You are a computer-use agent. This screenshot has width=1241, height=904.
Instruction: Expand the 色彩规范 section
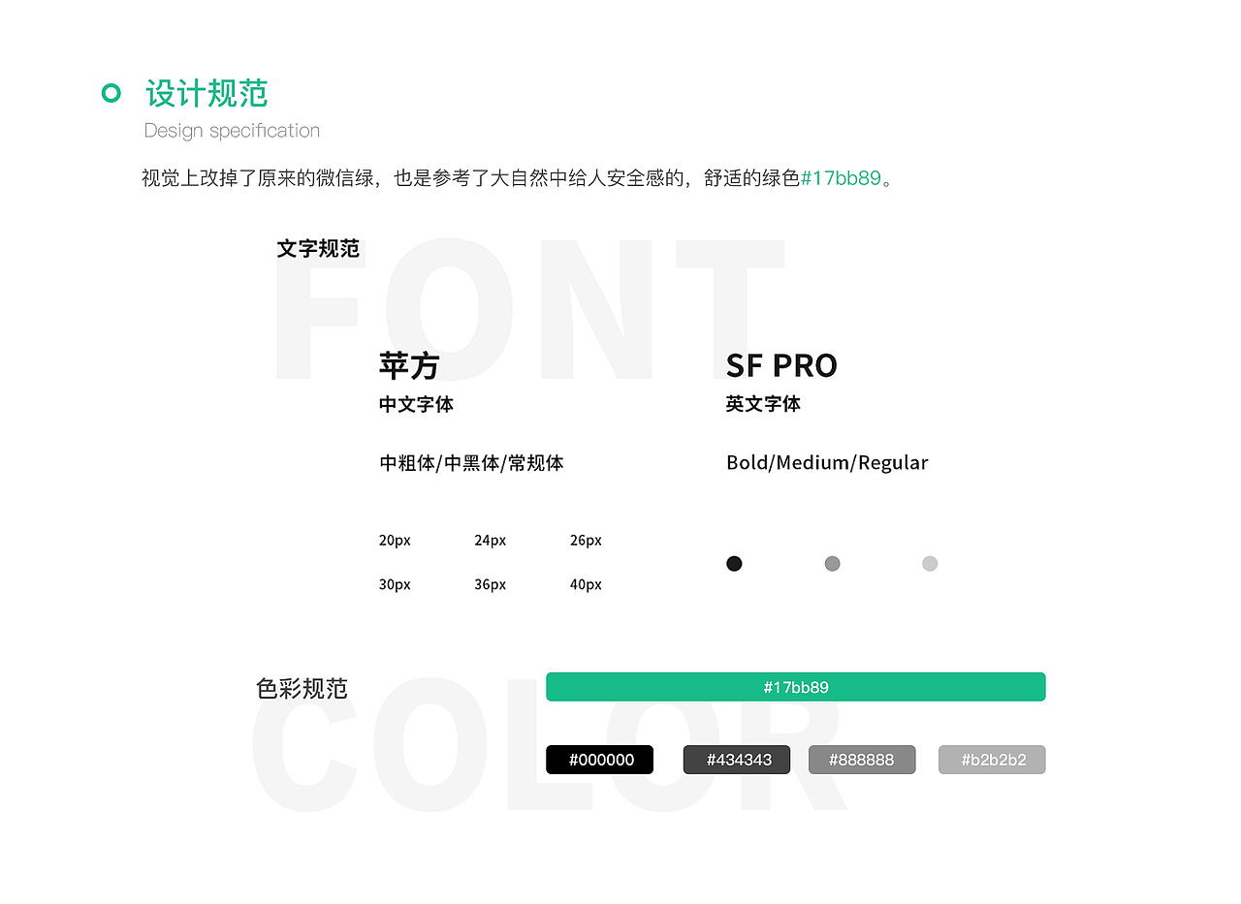(301, 688)
